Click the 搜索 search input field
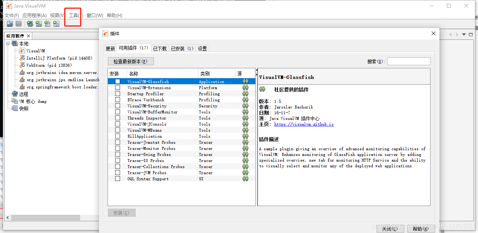Viewport: 478px width, 233px height. (409, 61)
